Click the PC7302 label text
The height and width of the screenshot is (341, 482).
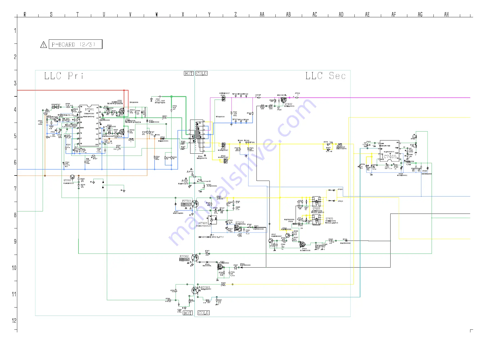(x=184, y=256)
